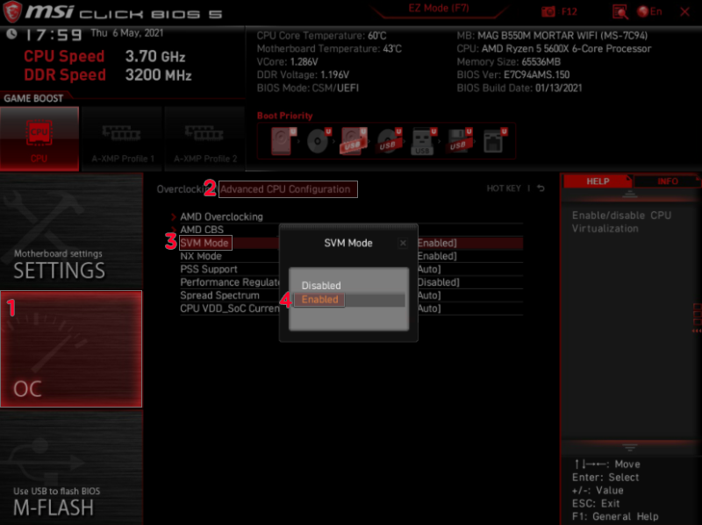This screenshot has height=525, width=702.
Task: Click the Auto value of PSS Support
Action: [429, 269]
